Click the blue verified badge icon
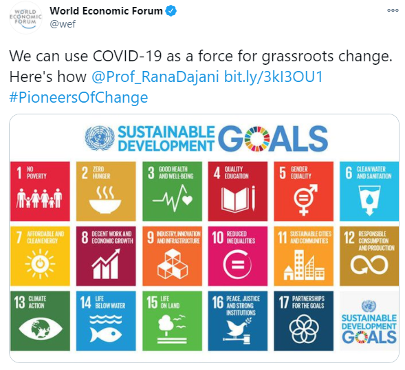 [171, 11]
